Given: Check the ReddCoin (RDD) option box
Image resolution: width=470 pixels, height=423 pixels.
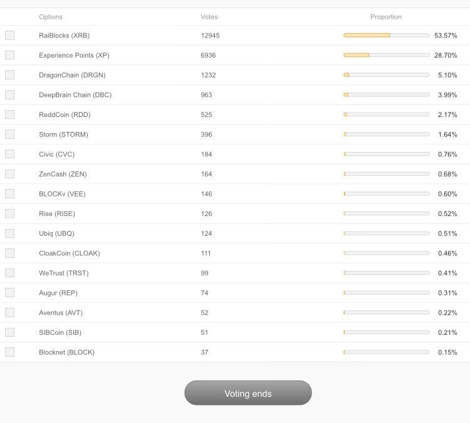Looking at the screenshot, I should coord(9,115).
